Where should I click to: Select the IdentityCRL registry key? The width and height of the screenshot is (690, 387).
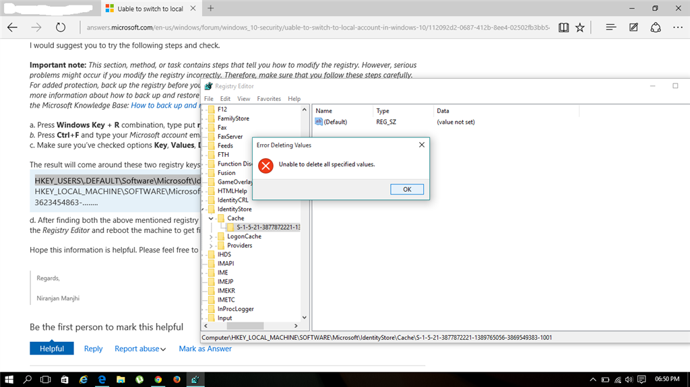pos(232,200)
